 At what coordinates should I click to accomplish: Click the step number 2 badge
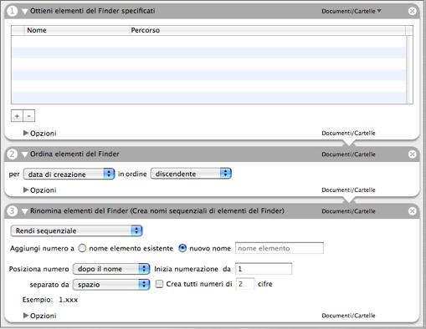click(12, 154)
